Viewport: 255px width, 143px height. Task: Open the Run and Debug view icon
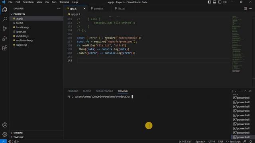[x=5, y=38]
